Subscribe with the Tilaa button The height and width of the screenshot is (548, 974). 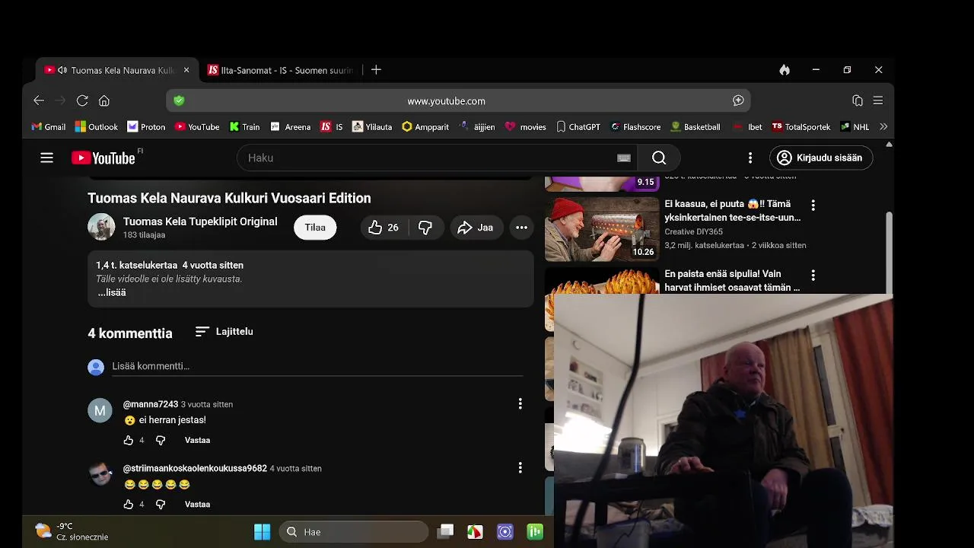pyautogui.click(x=315, y=228)
